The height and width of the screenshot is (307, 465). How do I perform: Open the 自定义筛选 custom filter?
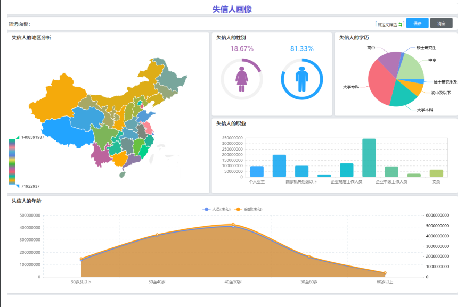coord(387,24)
